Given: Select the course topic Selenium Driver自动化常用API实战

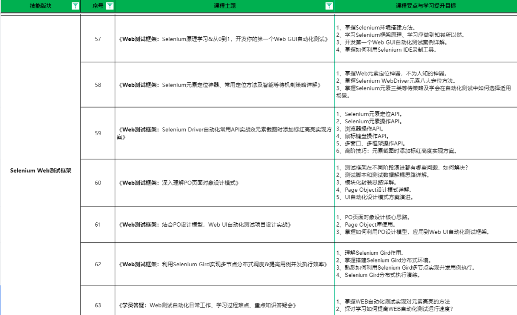Looking at the screenshot, I should click(x=225, y=133).
